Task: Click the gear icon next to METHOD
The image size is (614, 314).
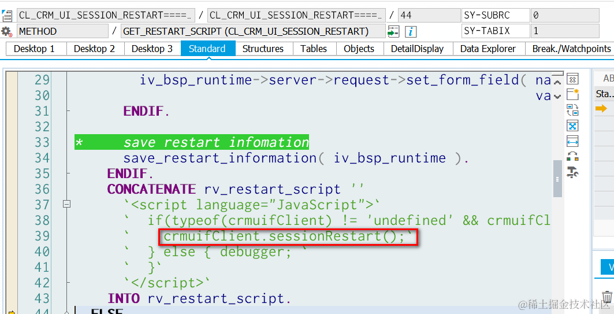Action: pos(7,31)
